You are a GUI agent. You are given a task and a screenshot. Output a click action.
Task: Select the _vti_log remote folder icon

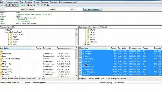88,30
